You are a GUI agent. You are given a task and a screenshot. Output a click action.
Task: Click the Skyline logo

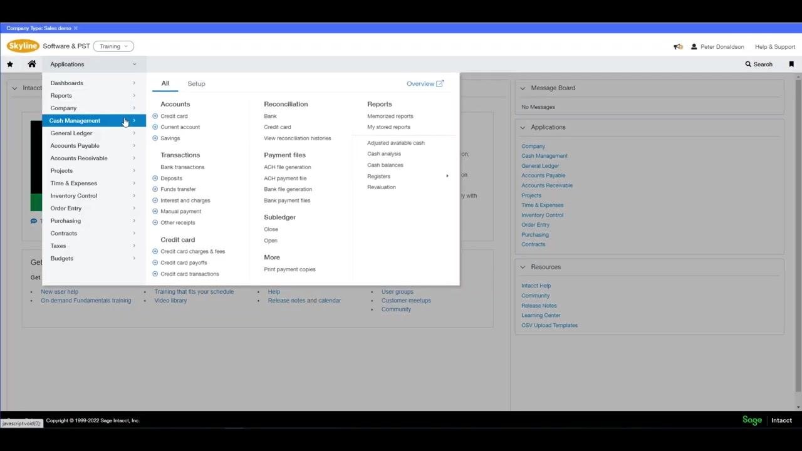(23, 46)
